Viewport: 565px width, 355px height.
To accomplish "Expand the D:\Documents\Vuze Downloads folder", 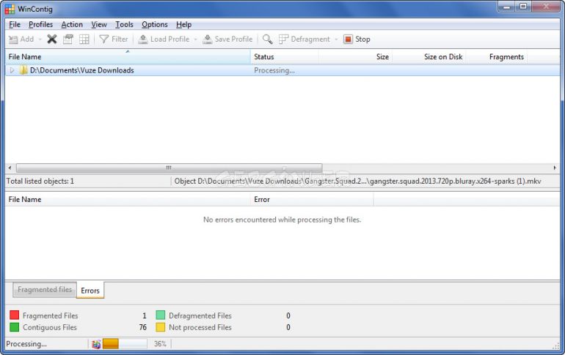I will coord(12,70).
